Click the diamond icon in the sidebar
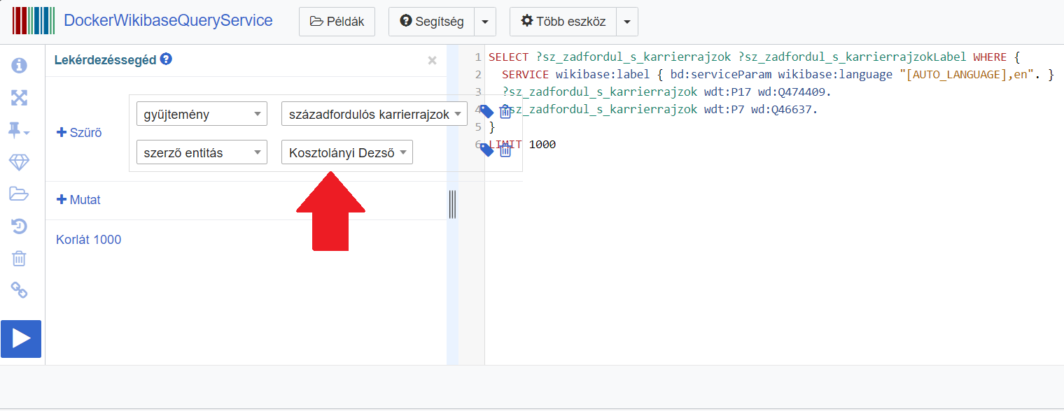 pos(19,162)
